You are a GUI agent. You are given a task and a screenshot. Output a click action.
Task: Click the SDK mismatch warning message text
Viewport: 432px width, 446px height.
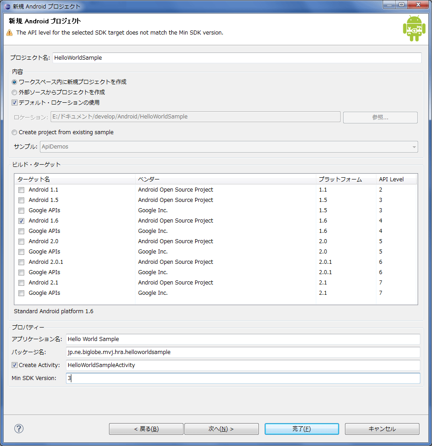[120, 33]
